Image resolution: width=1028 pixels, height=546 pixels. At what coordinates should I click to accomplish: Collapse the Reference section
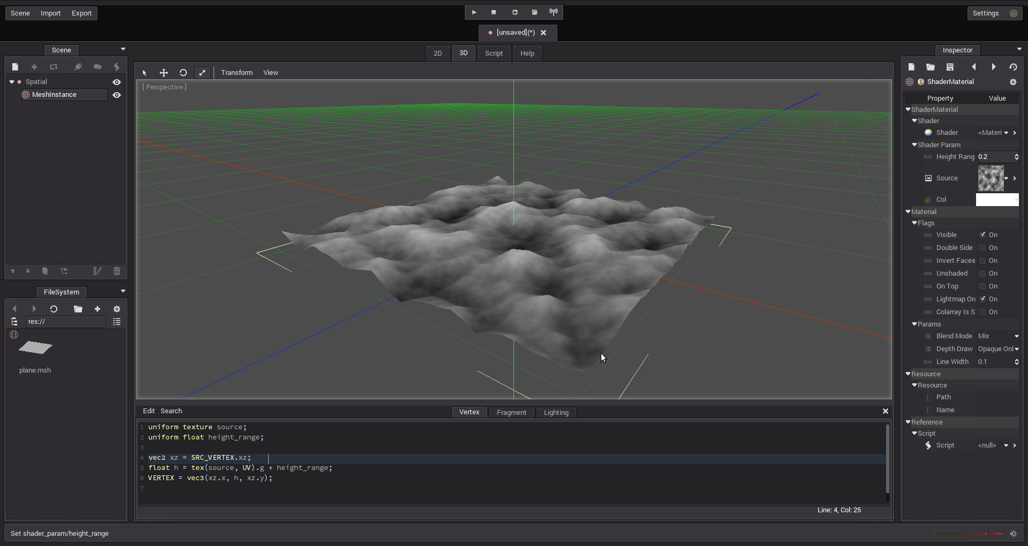click(x=908, y=422)
